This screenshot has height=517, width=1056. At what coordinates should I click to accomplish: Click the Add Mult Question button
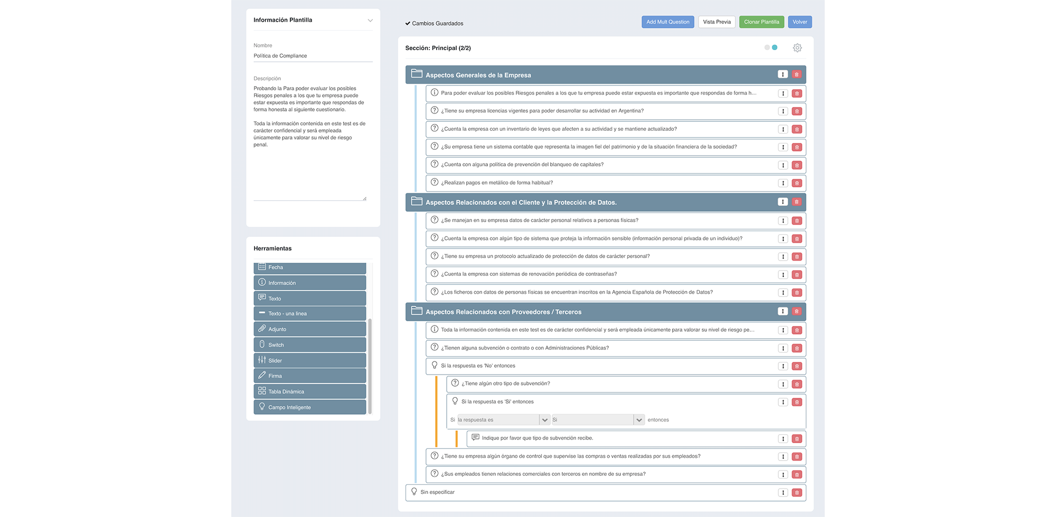pyautogui.click(x=668, y=22)
